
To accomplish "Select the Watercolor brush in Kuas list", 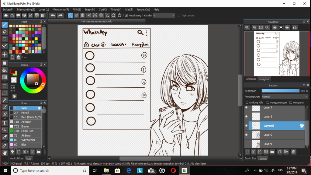I will pyautogui.click(x=28, y=140).
